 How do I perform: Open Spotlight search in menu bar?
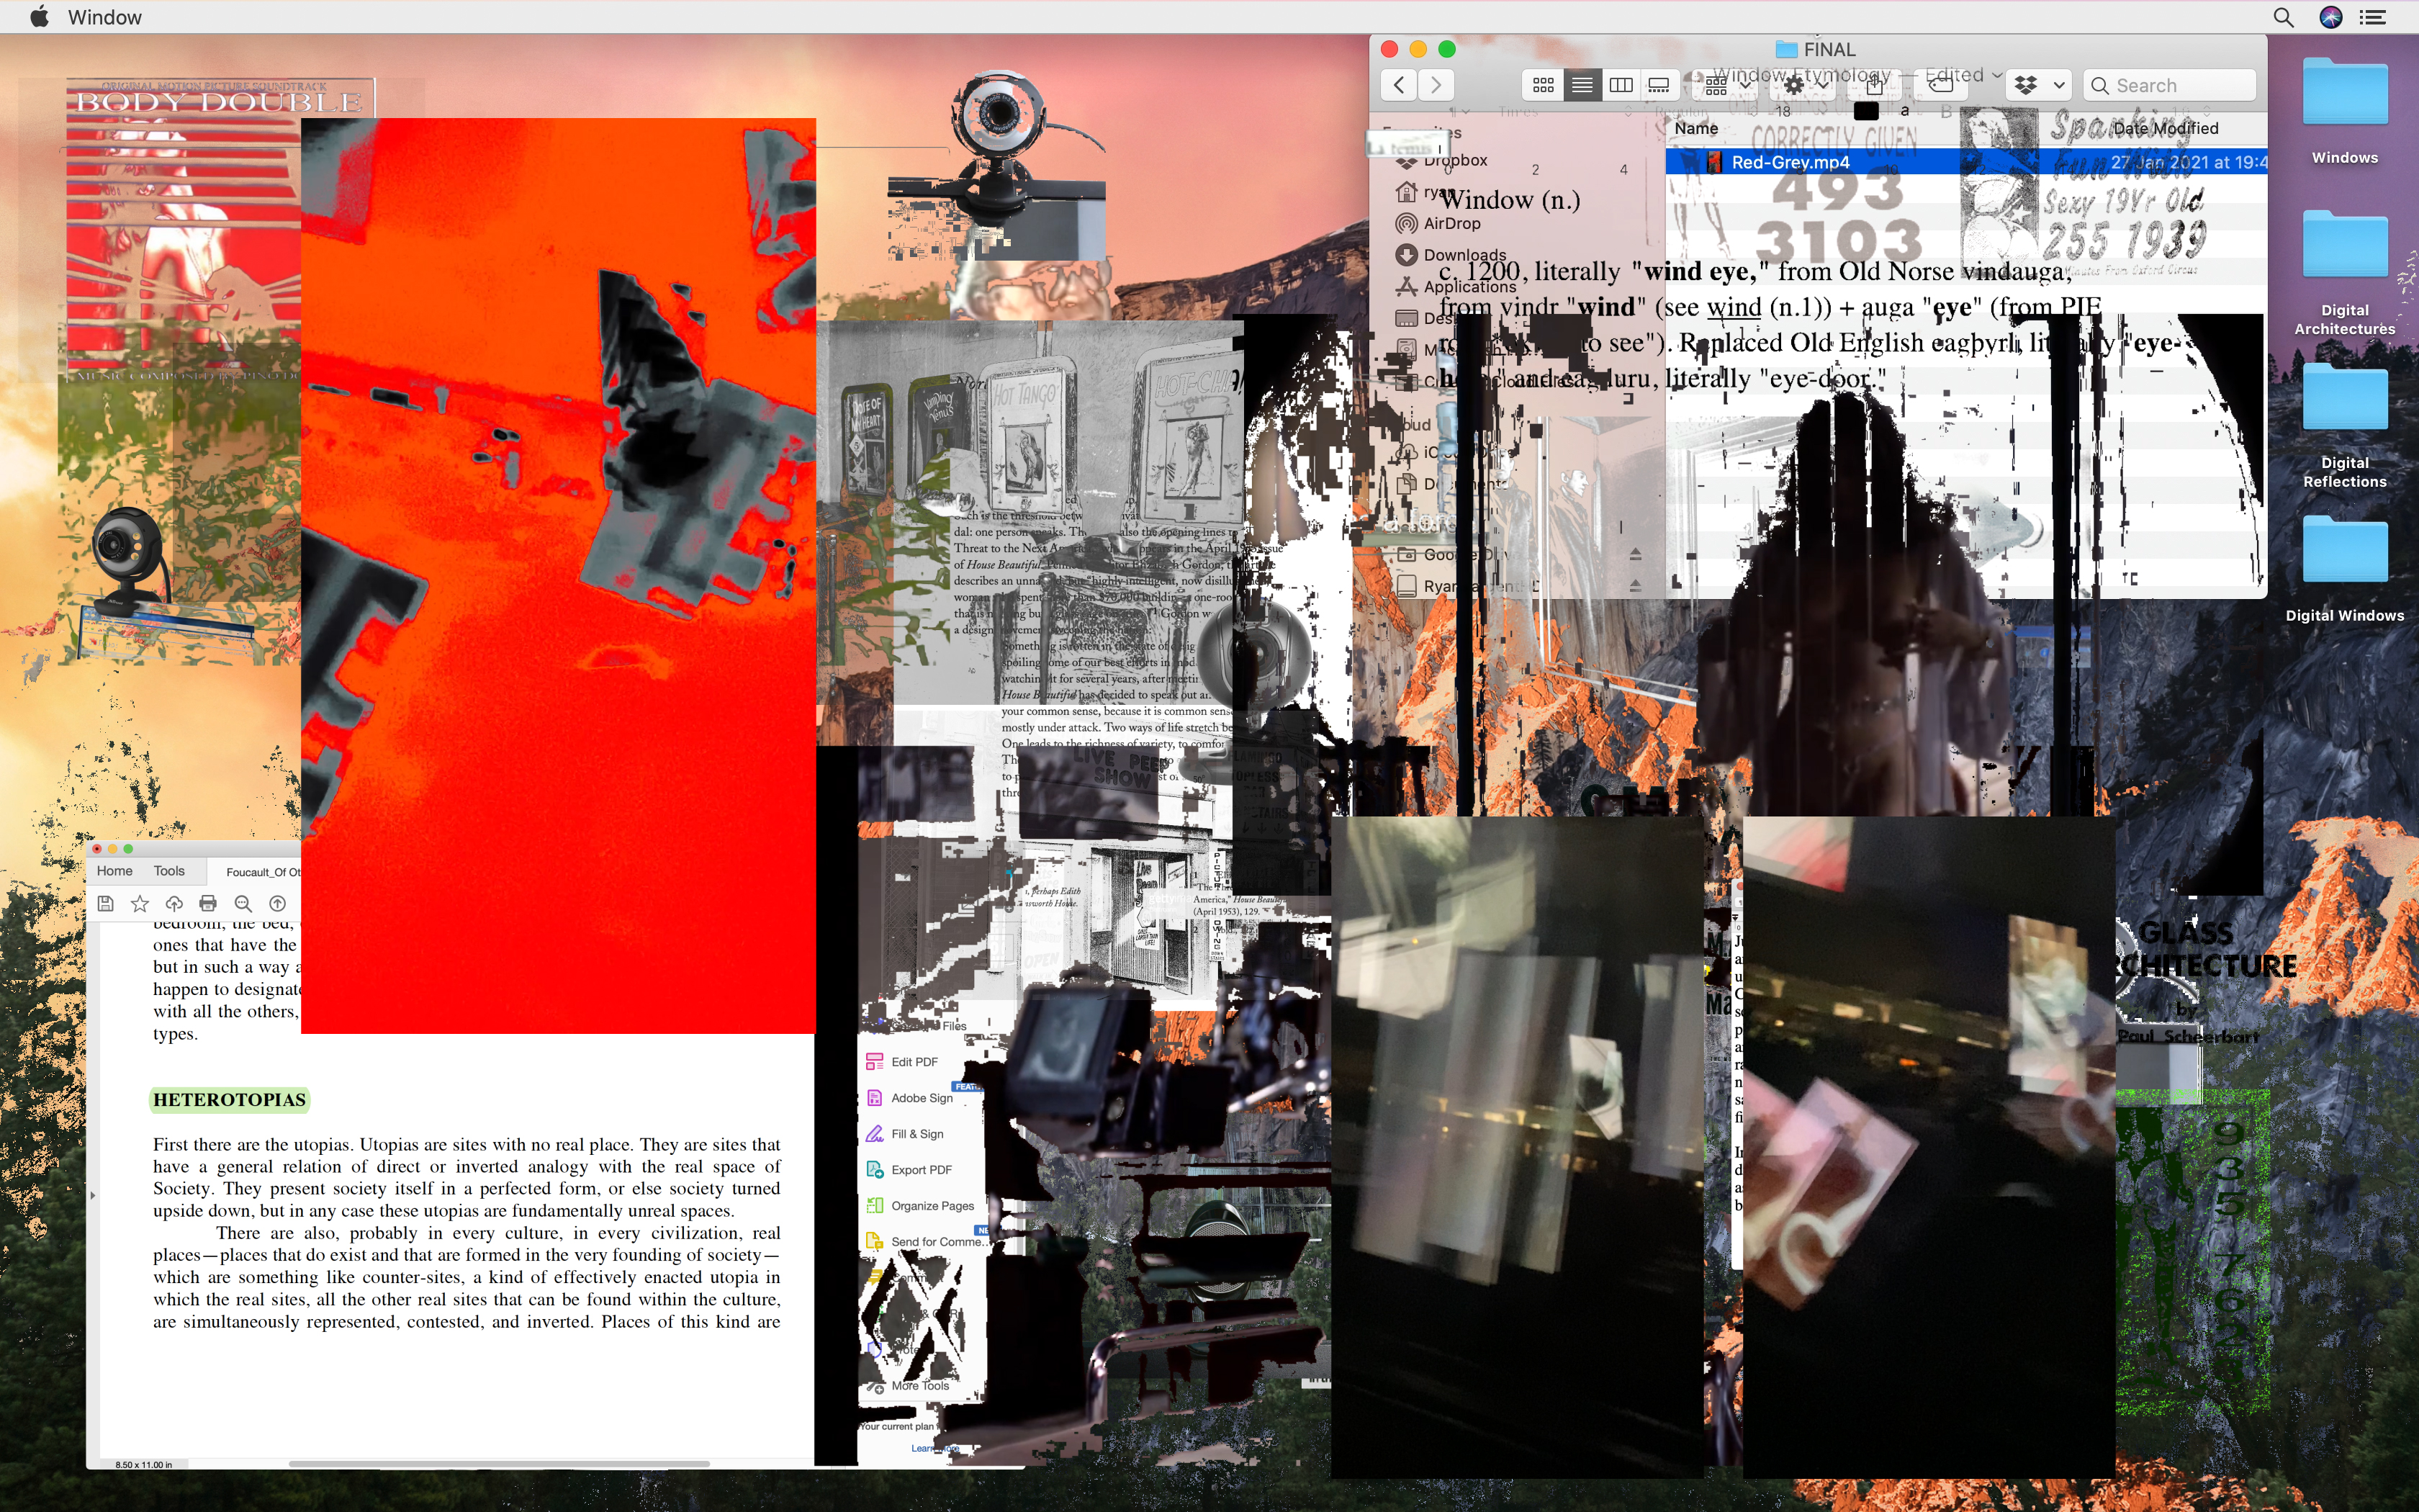tap(2283, 17)
